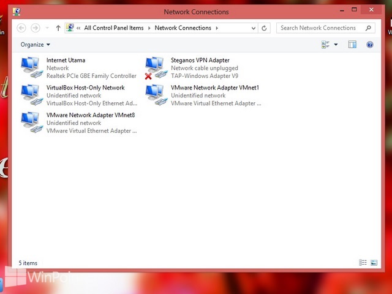The width and height of the screenshot is (392, 294).
Task: Click the Network cable unplugged status text
Action: click(204, 68)
